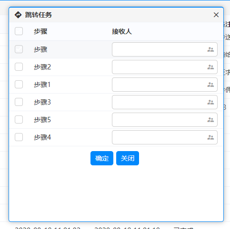Check the box next to 步骤2
This screenshot has width=230, height=229.
pos(19,67)
